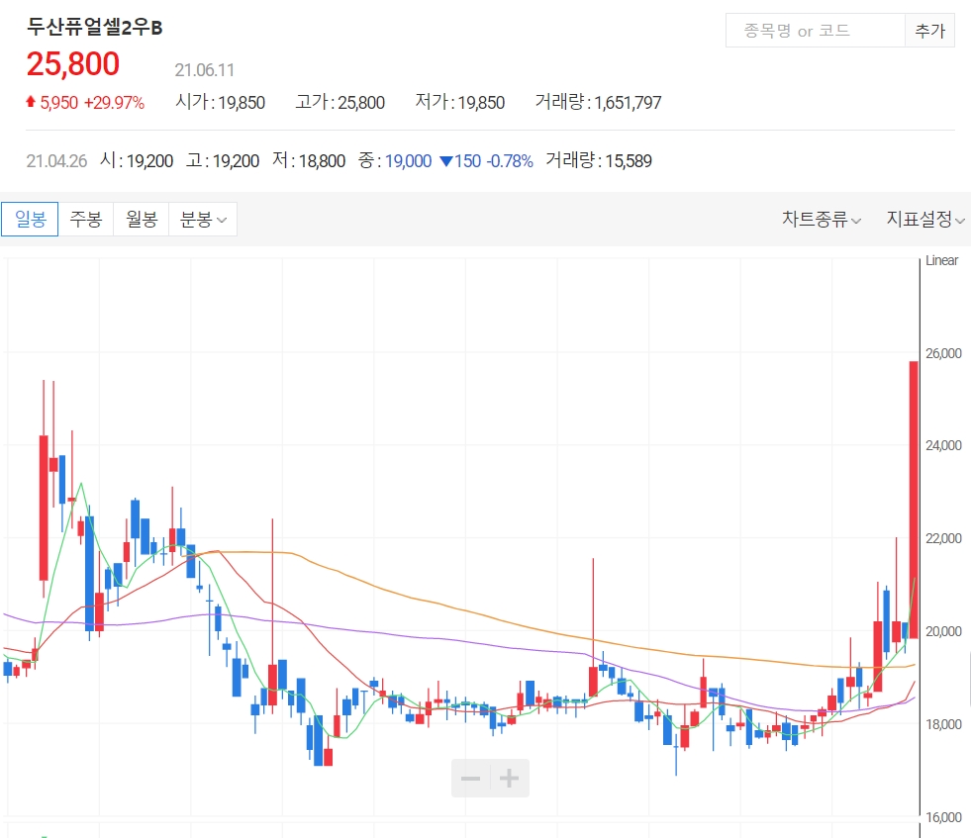The width and height of the screenshot is (971, 838).
Task: Click the red up-arrow icon beside 5,950
Action: (x=31, y=102)
